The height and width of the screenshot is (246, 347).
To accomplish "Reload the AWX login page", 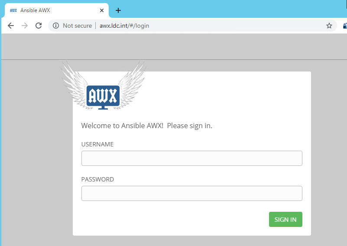I will tap(39, 26).
